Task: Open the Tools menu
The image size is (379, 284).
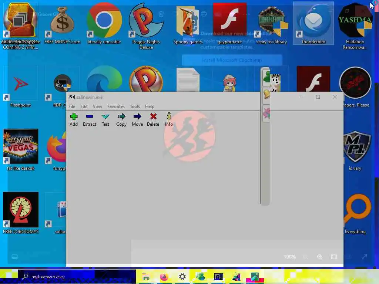Action: (x=135, y=106)
